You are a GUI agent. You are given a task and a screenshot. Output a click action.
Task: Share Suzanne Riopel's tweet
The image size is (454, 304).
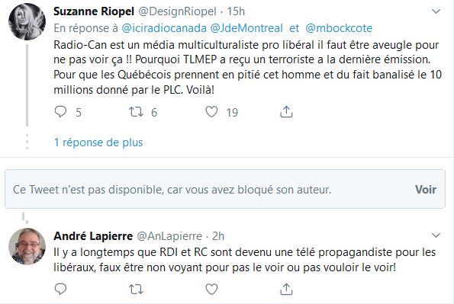(x=286, y=112)
